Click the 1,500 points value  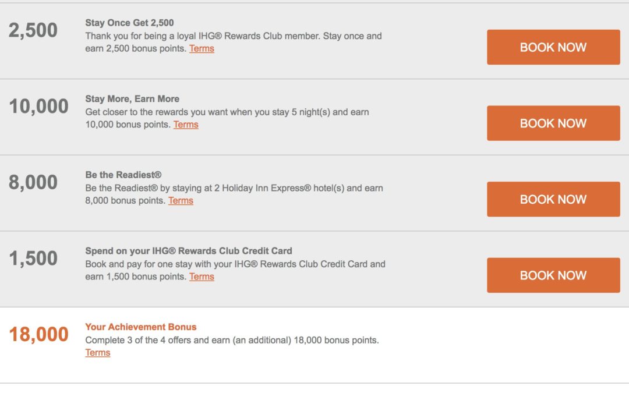pos(32,258)
